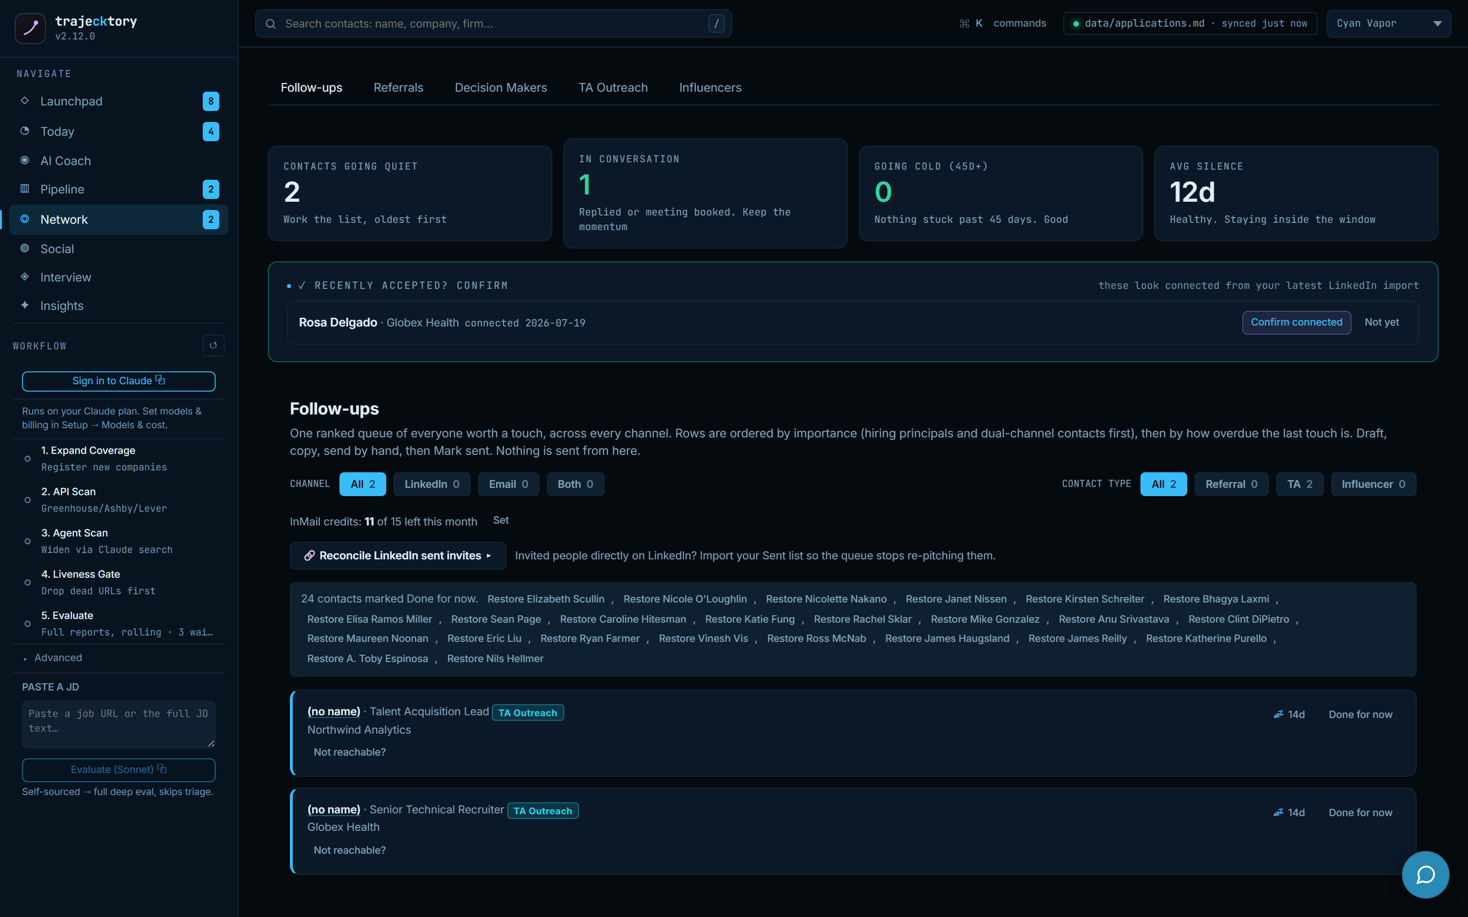This screenshot has height=917, width=1468.
Task: Click the Contacts Going Quiet card
Action: [410, 193]
